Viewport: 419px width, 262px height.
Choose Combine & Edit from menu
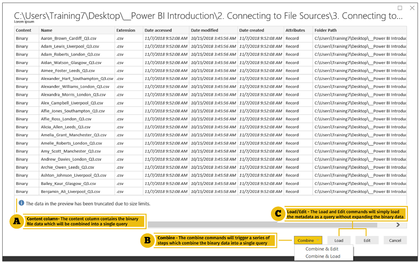[x=322, y=249]
